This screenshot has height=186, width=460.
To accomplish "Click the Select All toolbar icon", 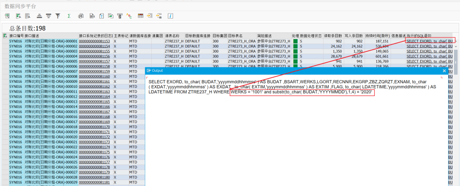I will (18, 16).
